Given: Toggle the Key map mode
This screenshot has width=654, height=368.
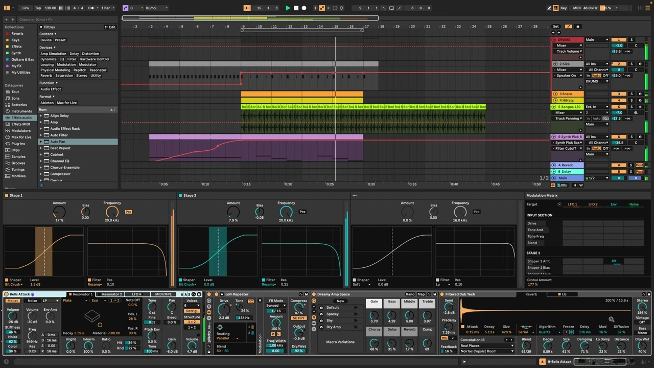Looking at the screenshot, I should pyautogui.click(x=564, y=8).
